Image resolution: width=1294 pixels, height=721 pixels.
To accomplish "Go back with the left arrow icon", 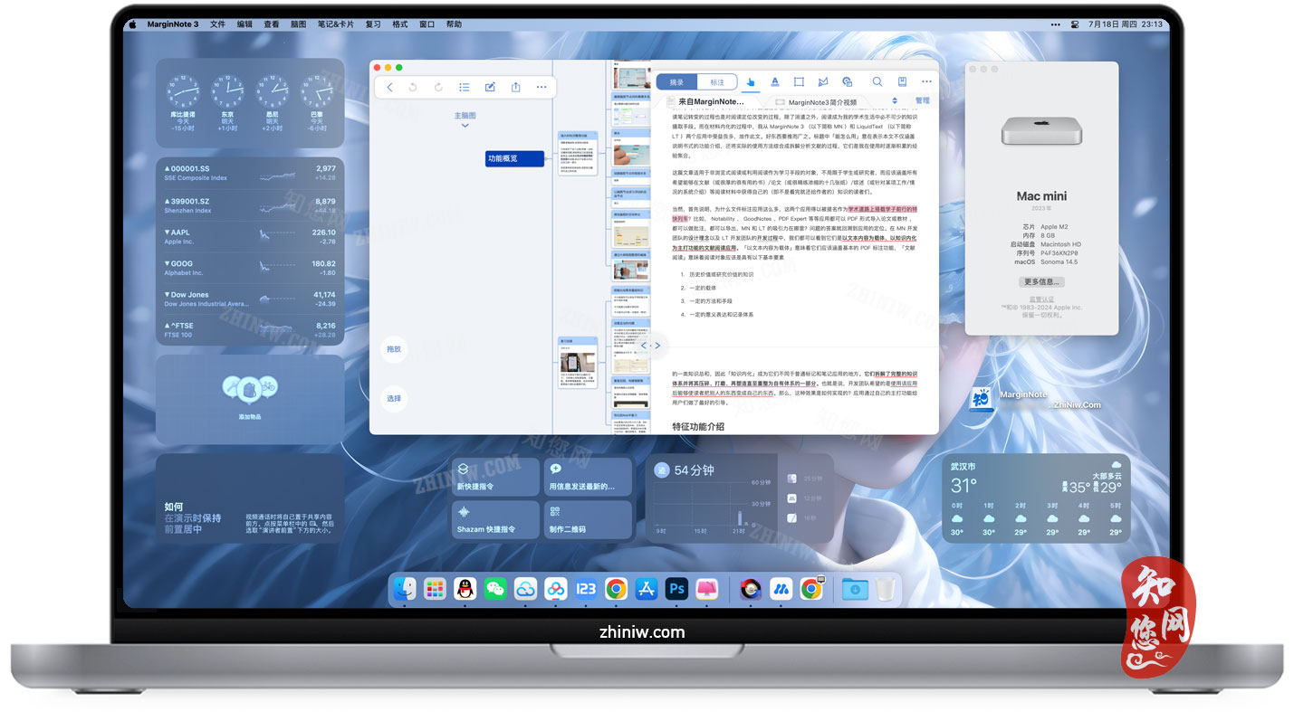I will 389,87.
